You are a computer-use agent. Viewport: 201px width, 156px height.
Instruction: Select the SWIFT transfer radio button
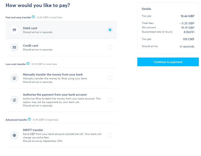point(110,135)
